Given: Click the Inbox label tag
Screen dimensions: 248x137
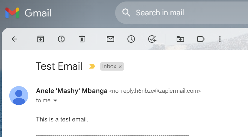Looking at the screenshot, I should [109, 66].
